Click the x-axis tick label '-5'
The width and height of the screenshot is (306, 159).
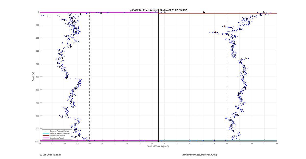click(x=127, y=143)
